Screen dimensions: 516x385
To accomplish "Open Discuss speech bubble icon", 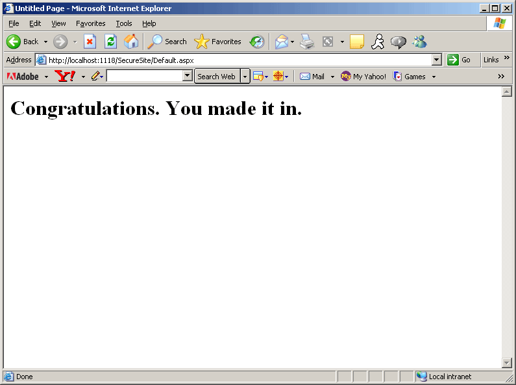I will pos(398,42).
